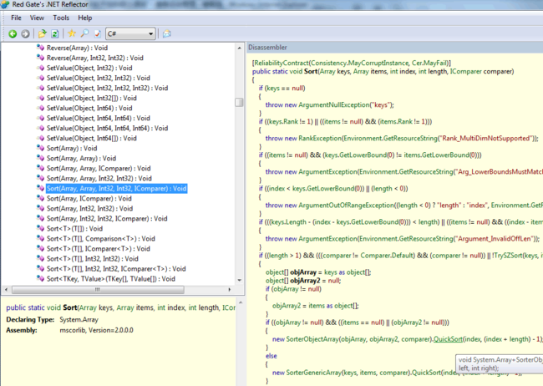Click mscorlib, Version=2.0.0.0 assembly text
The width and height of the screenshot is (543, 386).
pos(96,330)
